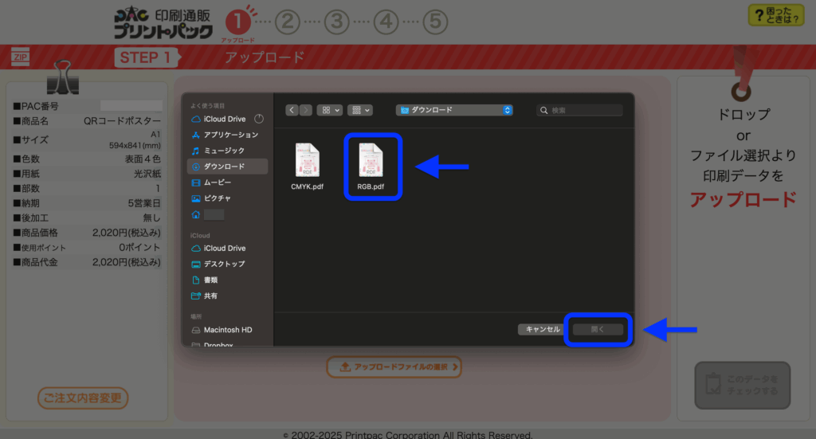Click the Printpac logo
This screenshot has height=439, width=816.
click(x=163, y=23)
